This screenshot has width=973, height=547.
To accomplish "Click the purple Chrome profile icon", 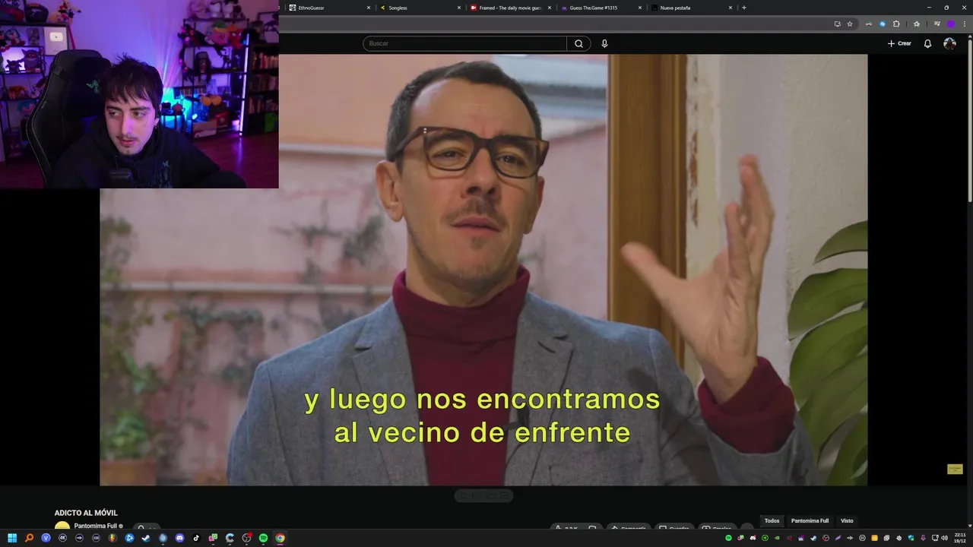I will tap(951, 24).
